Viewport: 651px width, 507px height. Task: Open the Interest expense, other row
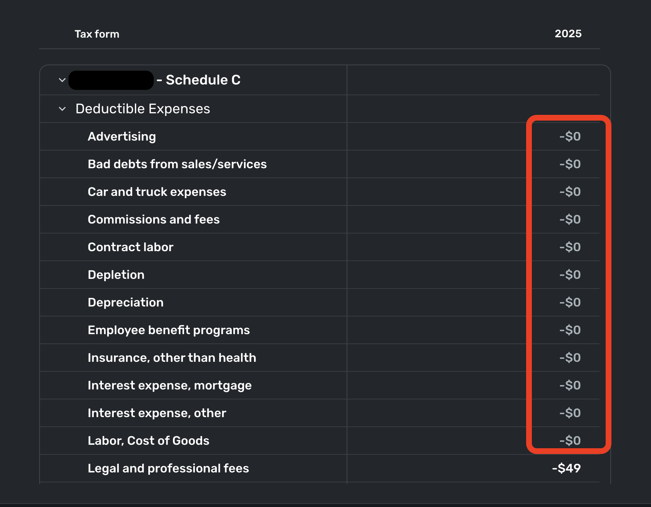click(157, 413)
